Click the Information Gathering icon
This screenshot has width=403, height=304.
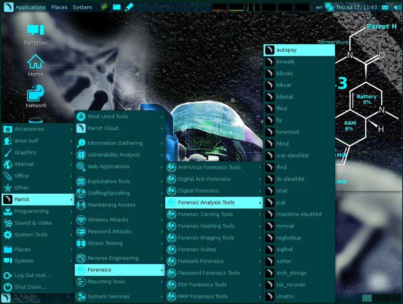[x=81, y=143]
